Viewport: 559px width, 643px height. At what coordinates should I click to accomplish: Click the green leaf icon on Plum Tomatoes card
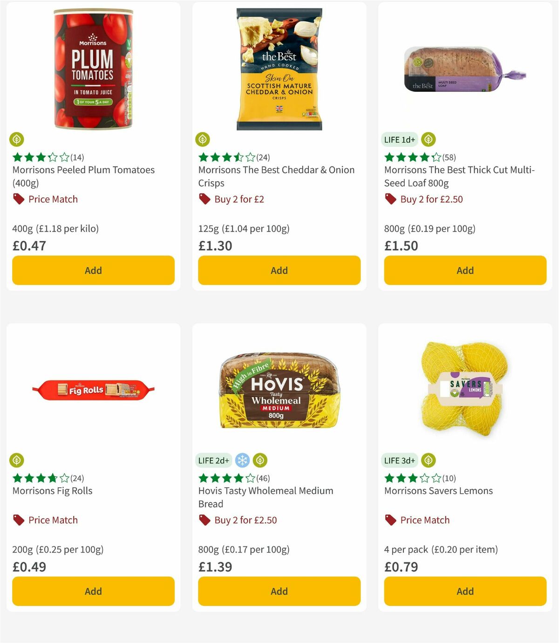tap(17, 139)
